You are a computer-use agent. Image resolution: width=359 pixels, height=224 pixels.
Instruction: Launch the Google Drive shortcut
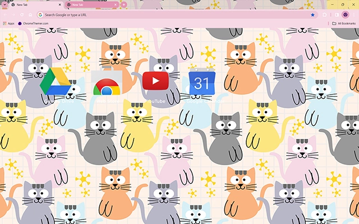coord(56,85)
